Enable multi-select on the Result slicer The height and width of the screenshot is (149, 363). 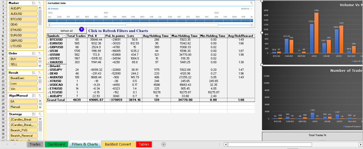34,73
